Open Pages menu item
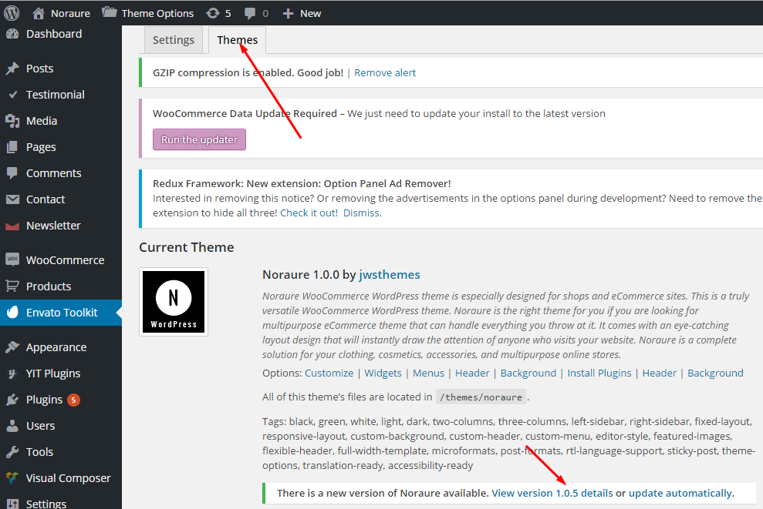The width and height of the screenshot is (763, 509). pyautogui.click(x=41, y=147)
